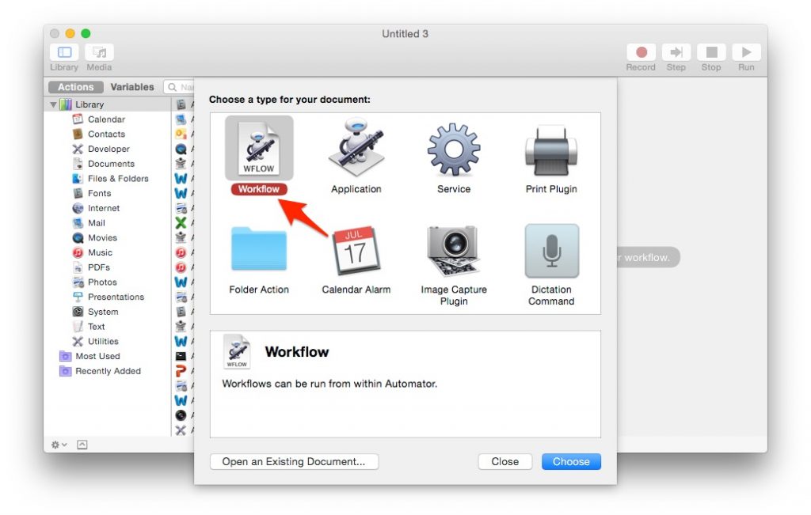The height and width of the screenshot is (515, 811).
Task: Switch to the Variables tab
Action: (132, 87)
